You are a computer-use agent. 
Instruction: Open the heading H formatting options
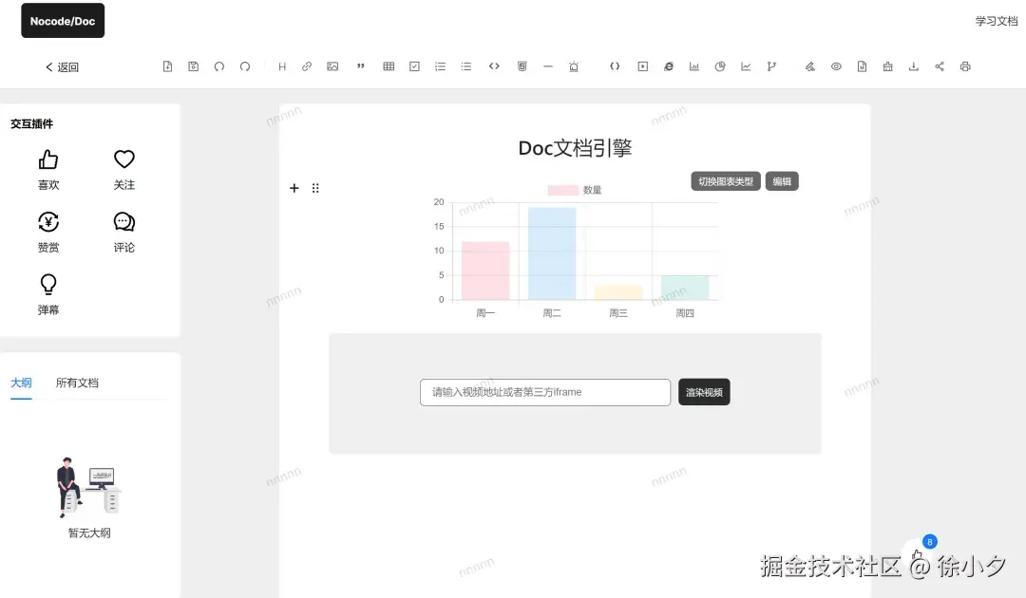click(281, 66)
